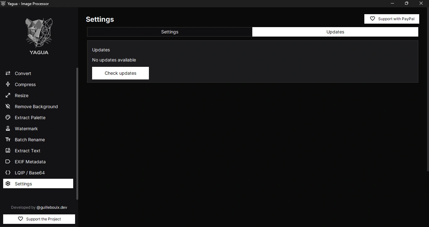Click the LQIP / Base64 braces icon
The height and width of the screenshot is (227, 429).
pos(8,172)
